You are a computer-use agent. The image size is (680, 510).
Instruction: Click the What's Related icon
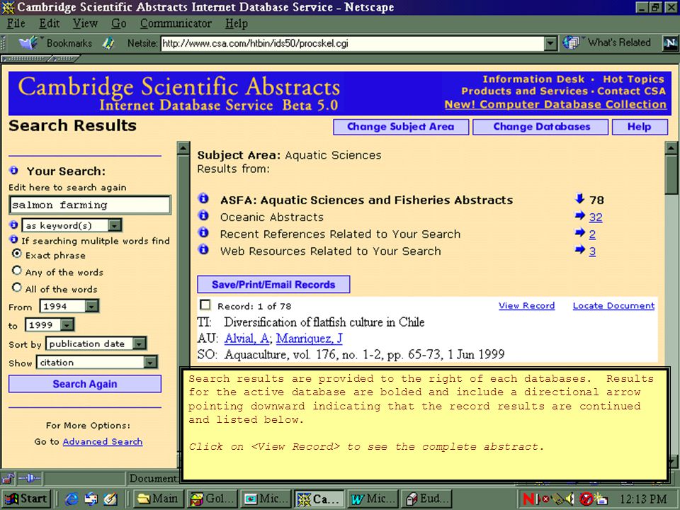point(571,42)
